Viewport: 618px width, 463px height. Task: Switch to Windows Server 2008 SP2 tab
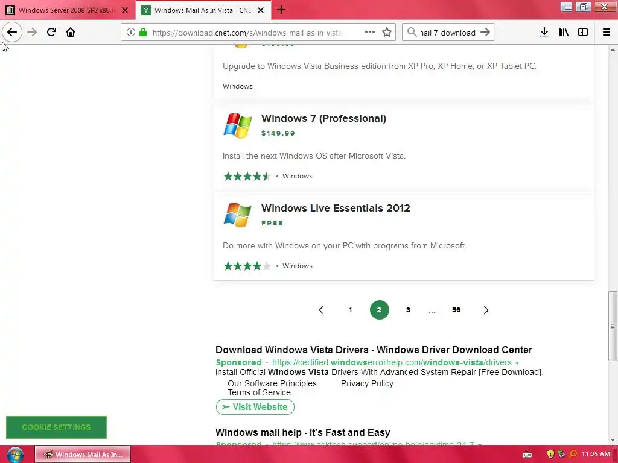pos(67,10)
